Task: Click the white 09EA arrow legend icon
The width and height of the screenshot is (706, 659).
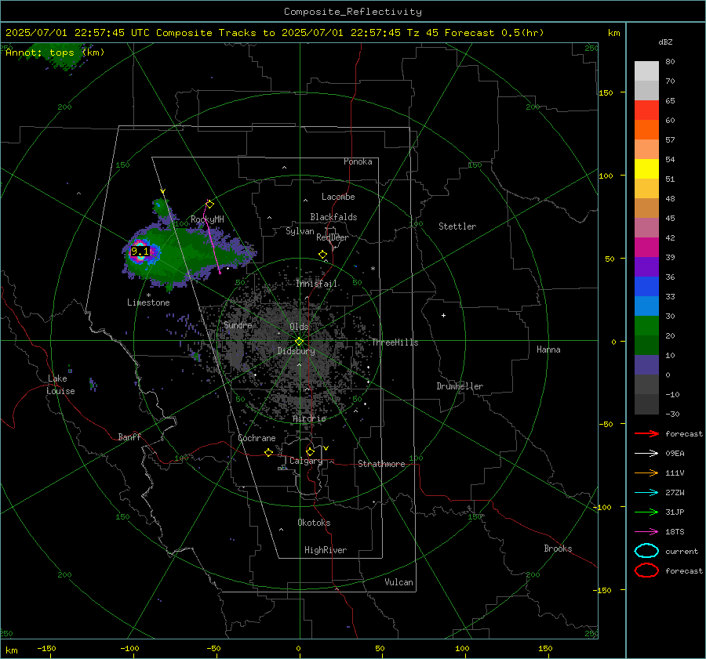Action: point(646,453)
